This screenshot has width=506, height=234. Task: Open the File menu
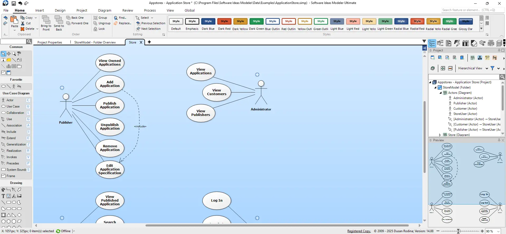point(6,10)
